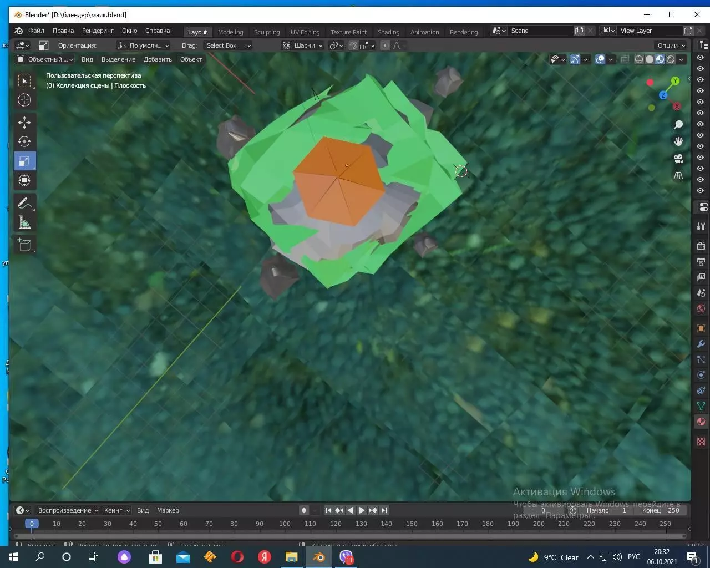Open the Object Constraint properties tab

point(701,390)
